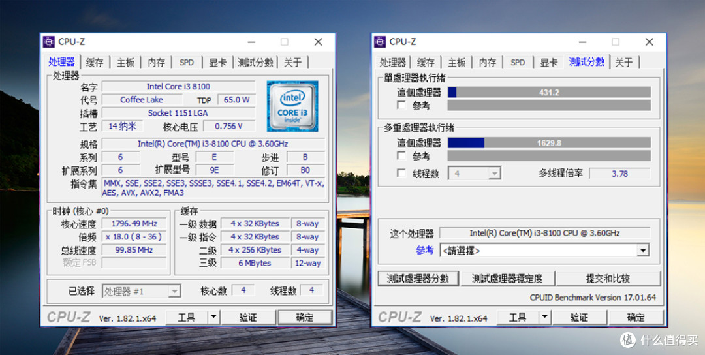Open the 处理器 tab in right CPU-Z window
The image size is (705, 355).
(392, 63)
